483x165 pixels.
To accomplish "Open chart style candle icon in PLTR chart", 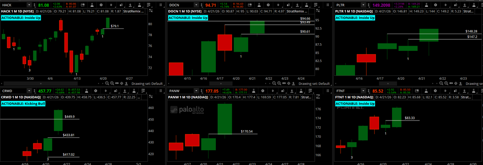I will point(456,5).
